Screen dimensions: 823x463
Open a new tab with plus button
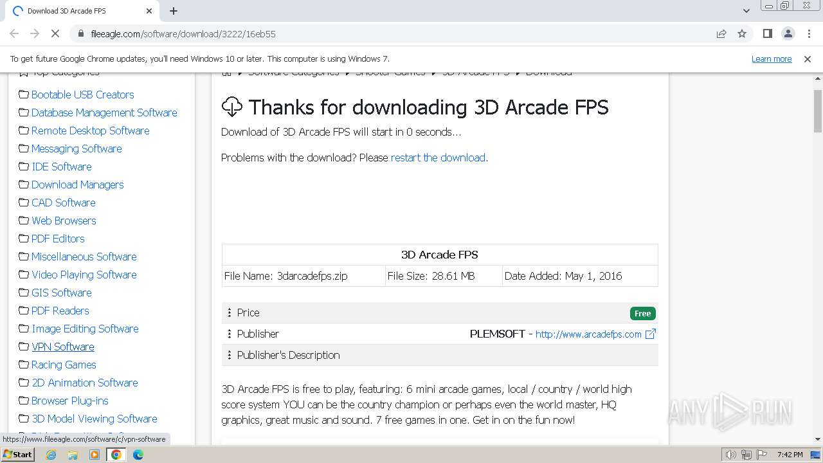click(174, 11)
